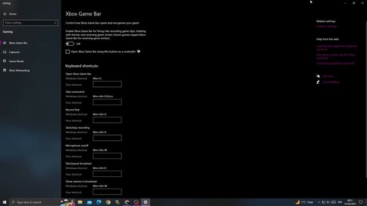Viewport: 367px width, 206px height.
Task: Launch Google Chrome from the taskbar
Action: [x=108, y=202]
